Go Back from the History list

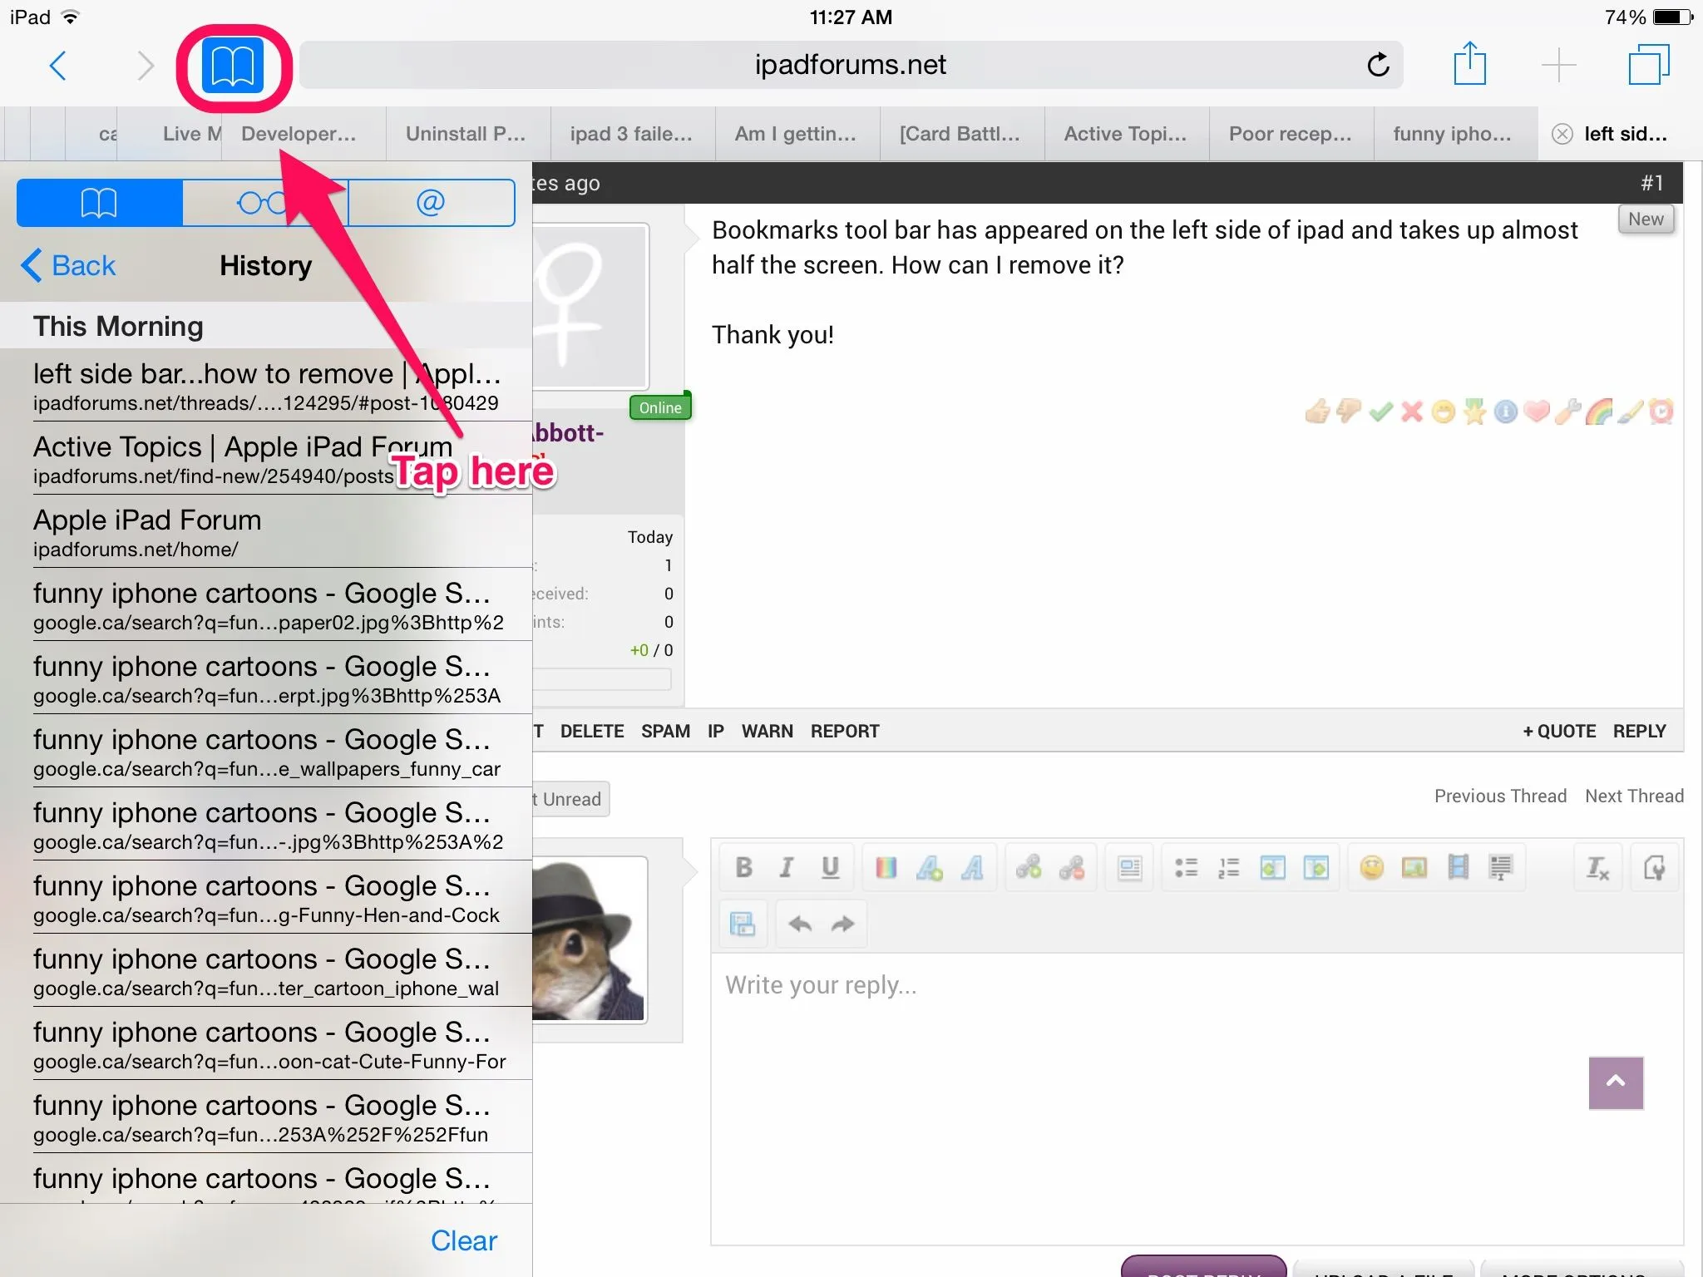(x=68, y=266)
